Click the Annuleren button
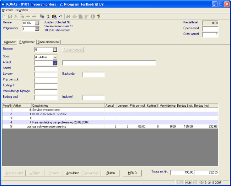 (73, 173)
